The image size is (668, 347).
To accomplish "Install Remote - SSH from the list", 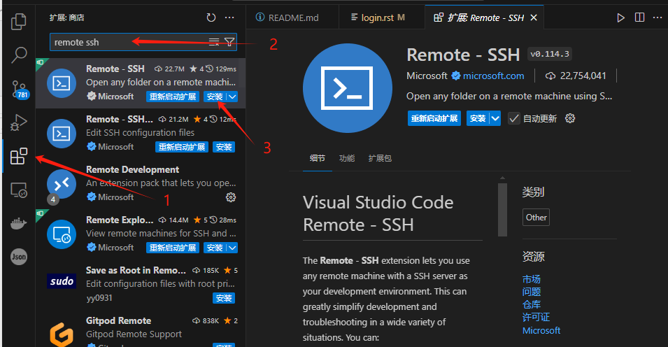I will 215,97.
